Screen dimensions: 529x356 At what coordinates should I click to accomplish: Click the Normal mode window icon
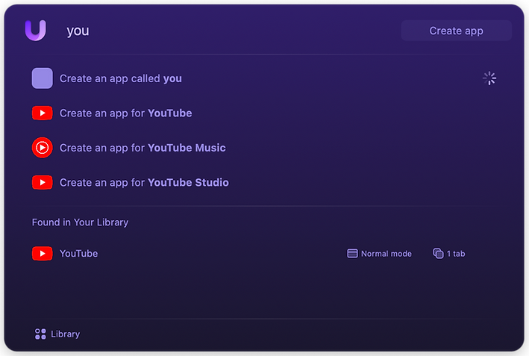(352, 254)
